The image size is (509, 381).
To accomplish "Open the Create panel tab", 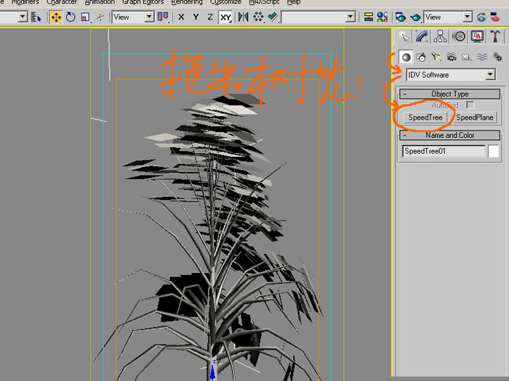I will coord(404,36).
